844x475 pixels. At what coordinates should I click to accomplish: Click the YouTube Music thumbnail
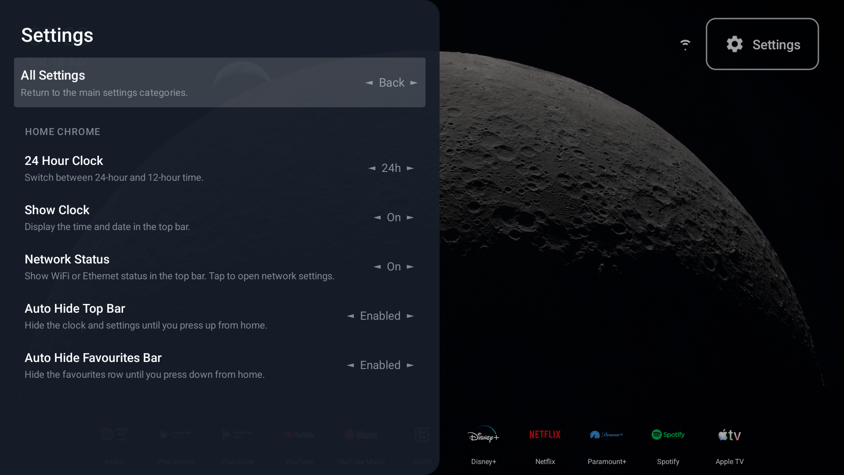pos(360,435)
